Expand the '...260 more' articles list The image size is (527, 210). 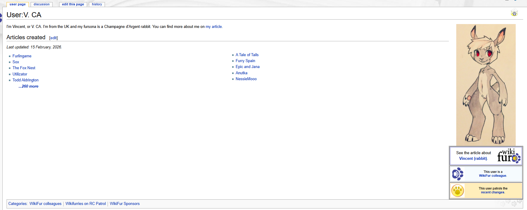click(x=29, y=86)
